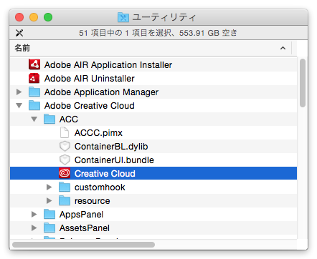Click the horizontal scrollbar thumb
This screenshot has width=317, height=259.
(x=83, y=245)
